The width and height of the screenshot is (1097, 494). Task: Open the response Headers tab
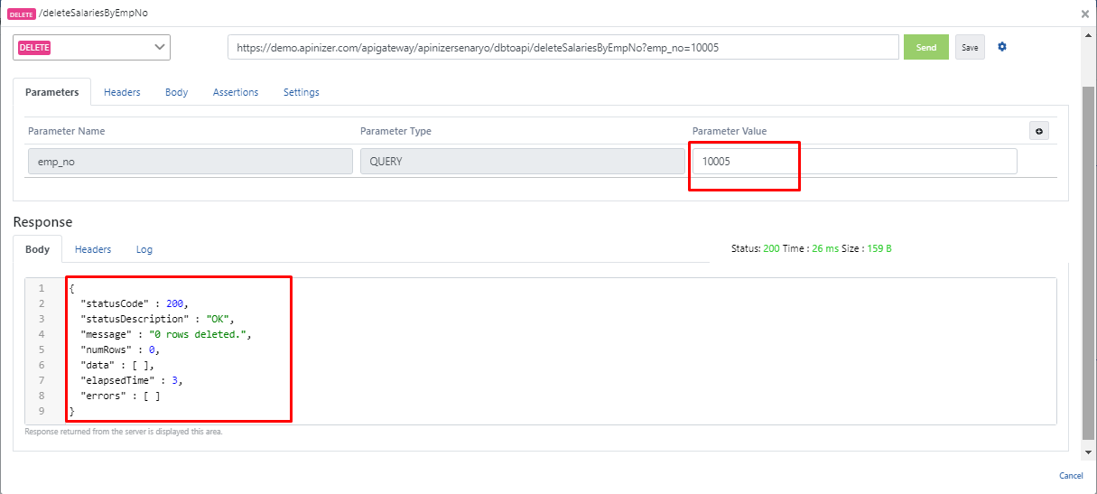pos(93,249)
